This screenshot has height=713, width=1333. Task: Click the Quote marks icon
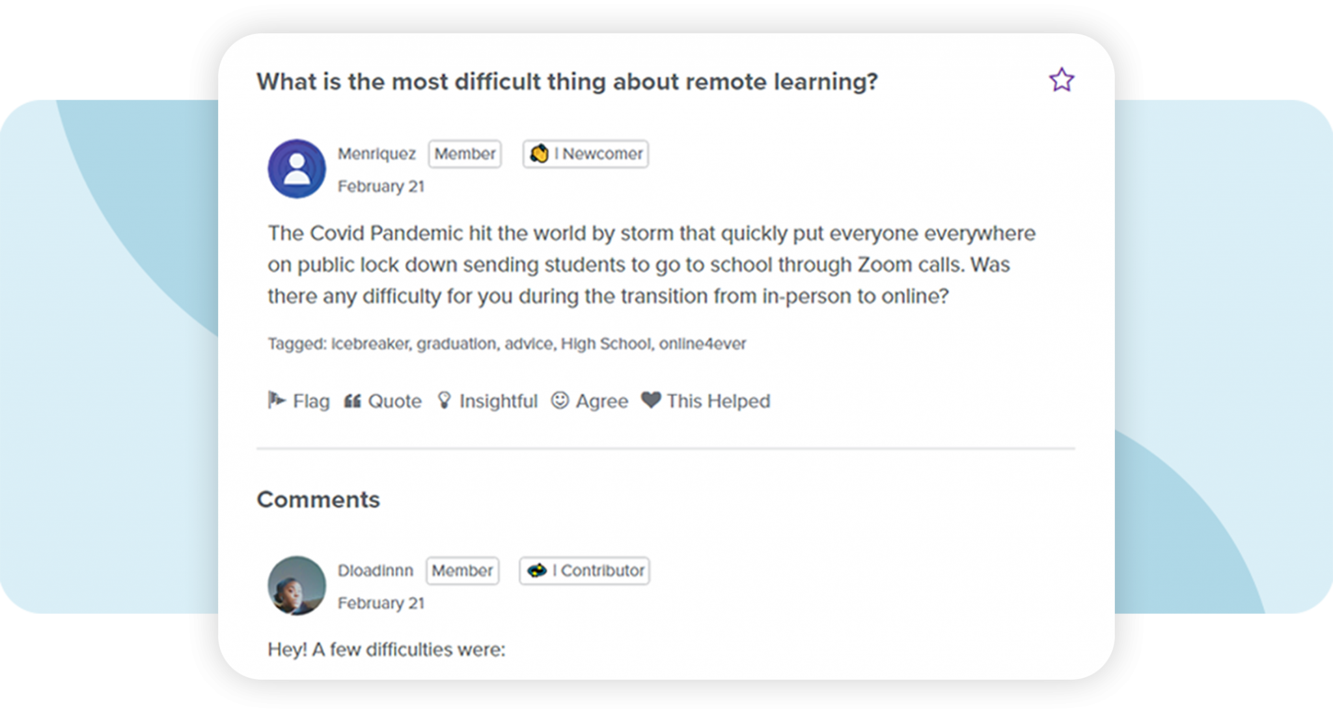point(352,400)
